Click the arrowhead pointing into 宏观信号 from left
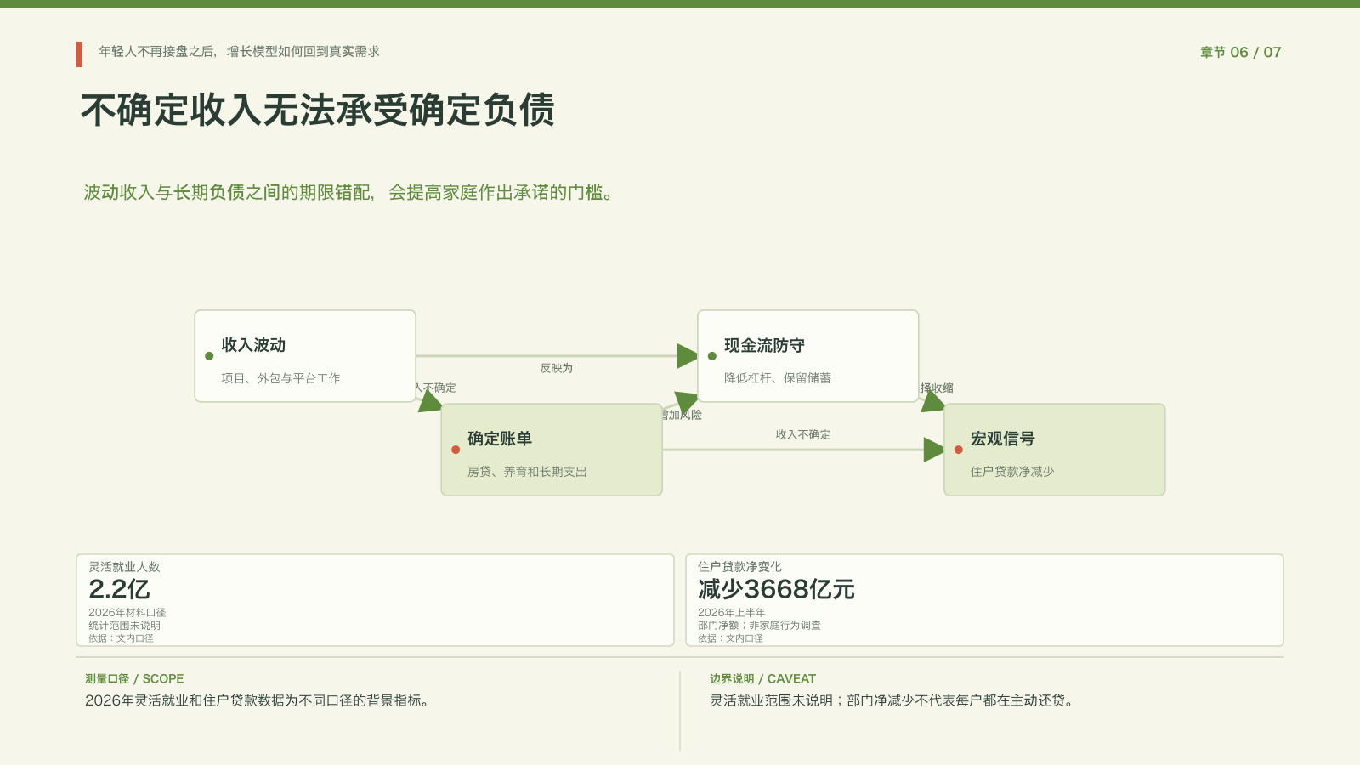 pos(934,450)
